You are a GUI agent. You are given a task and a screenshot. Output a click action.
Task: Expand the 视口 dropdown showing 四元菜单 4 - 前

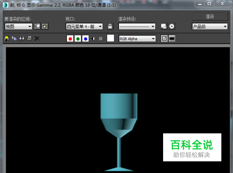[84, 27]
